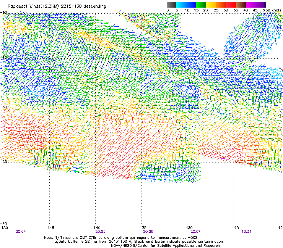This screenshot has width=283, height=248.
Task: Click the blue 10-15 knots legend swatch
Action: 191,5
